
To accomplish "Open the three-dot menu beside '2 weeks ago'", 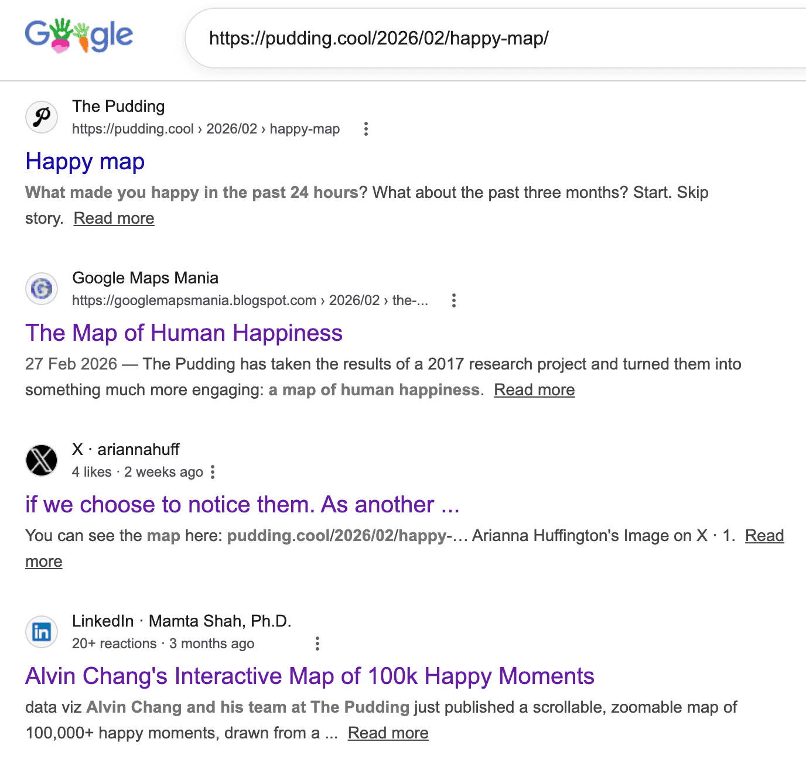I will (x=213, y=472).
